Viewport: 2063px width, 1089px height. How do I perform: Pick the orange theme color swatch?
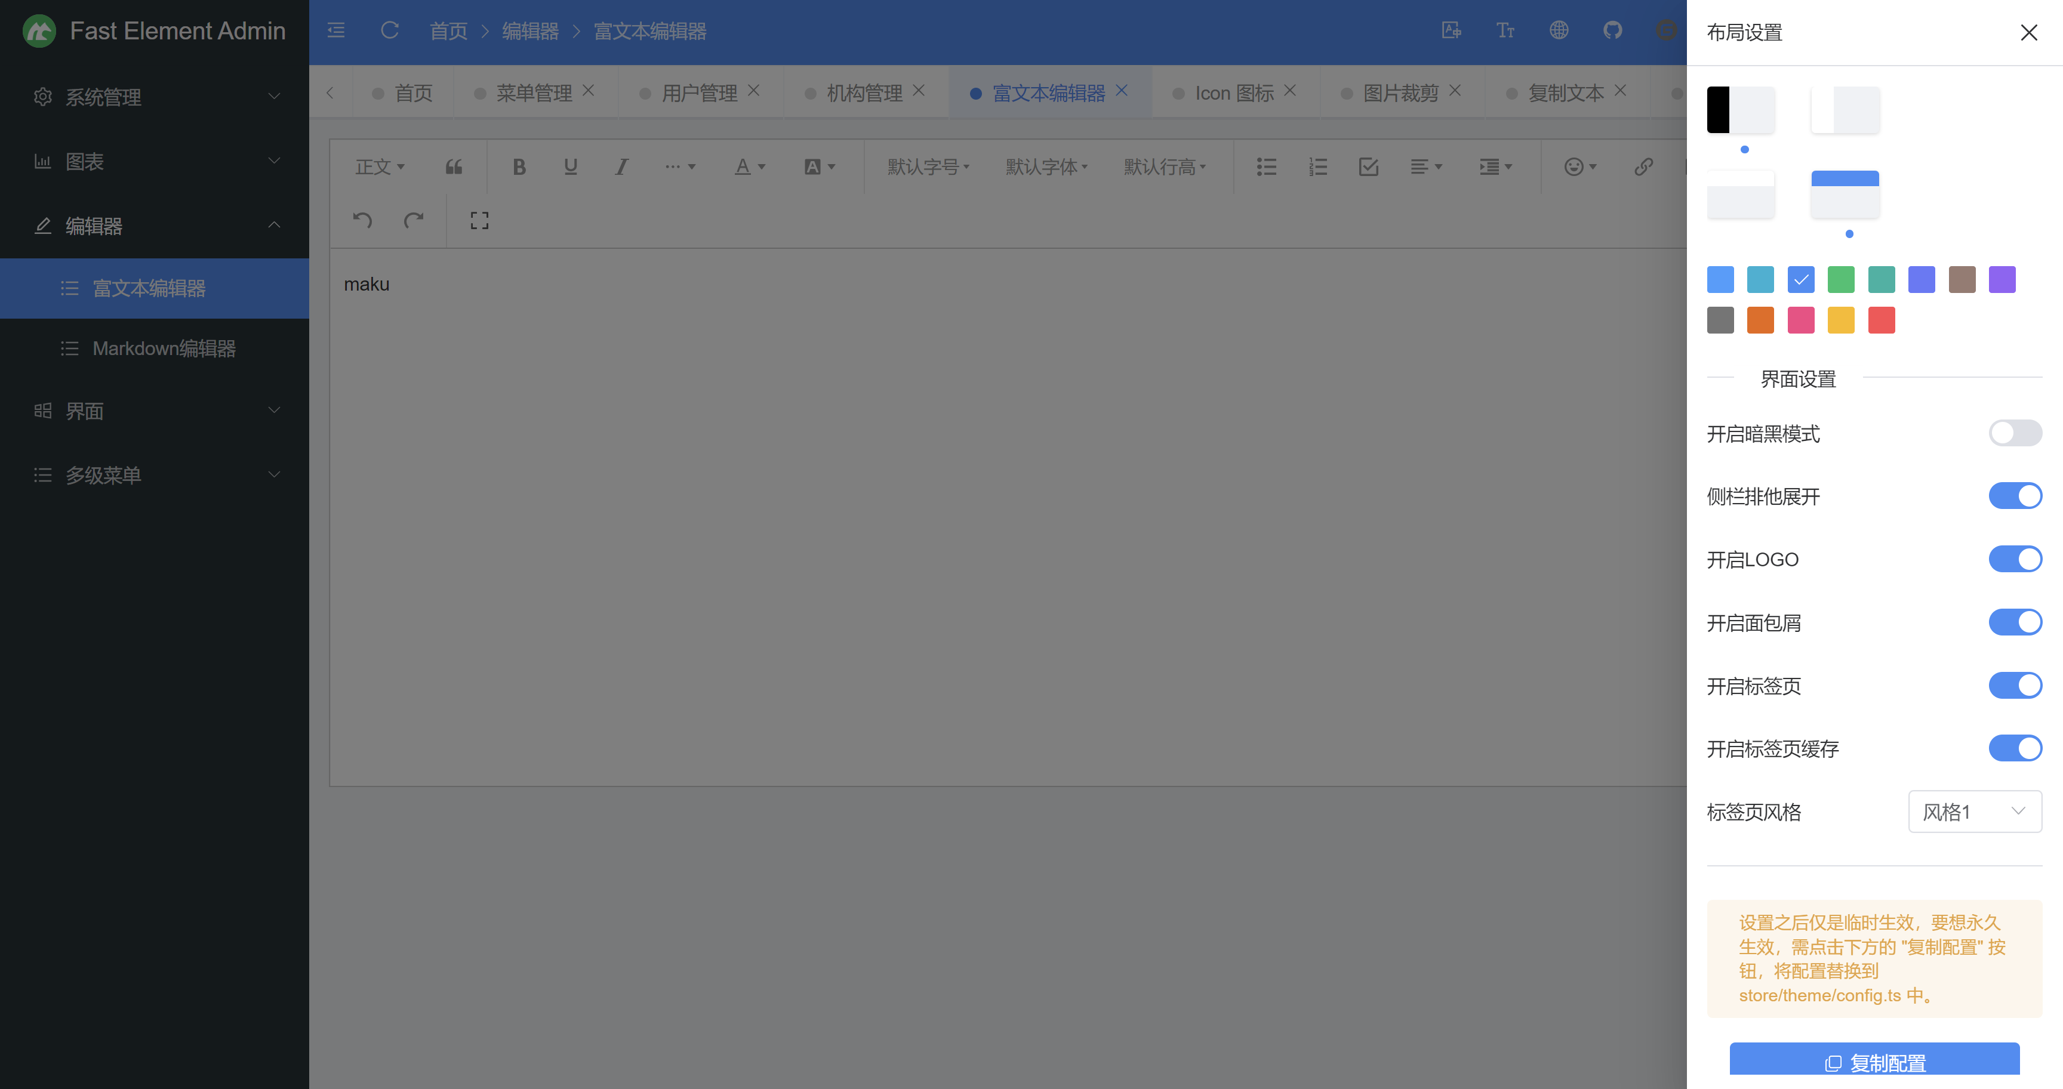click(x=1760, y=320)
